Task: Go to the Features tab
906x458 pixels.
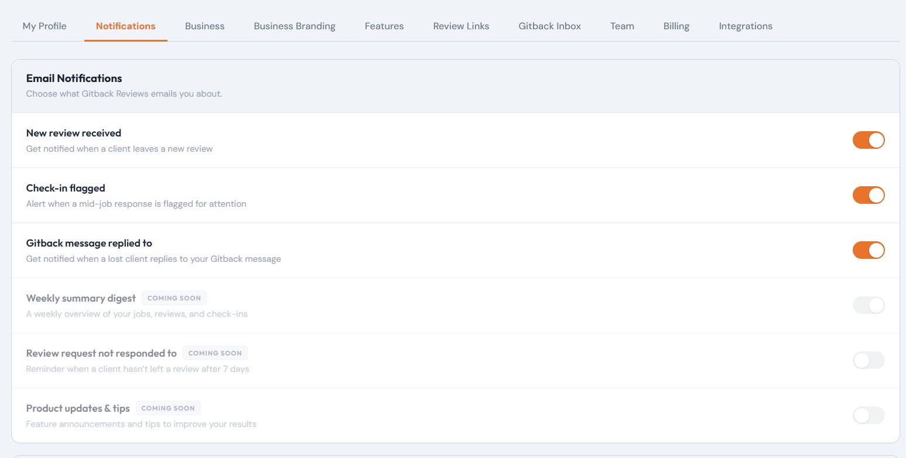Action: point(384,26)
